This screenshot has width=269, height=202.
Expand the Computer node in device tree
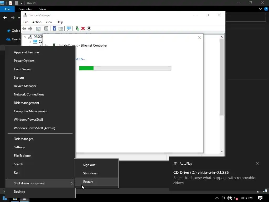pos(30,42)
